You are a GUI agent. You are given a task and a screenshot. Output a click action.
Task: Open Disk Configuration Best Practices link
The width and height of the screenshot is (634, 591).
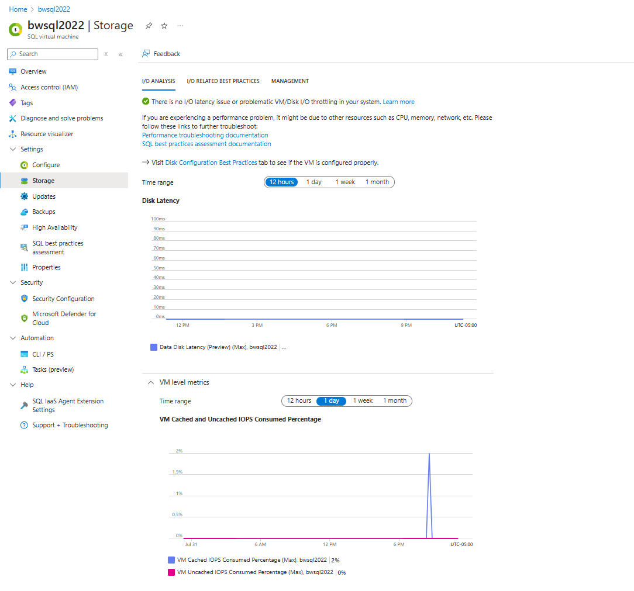coord(211,163)
